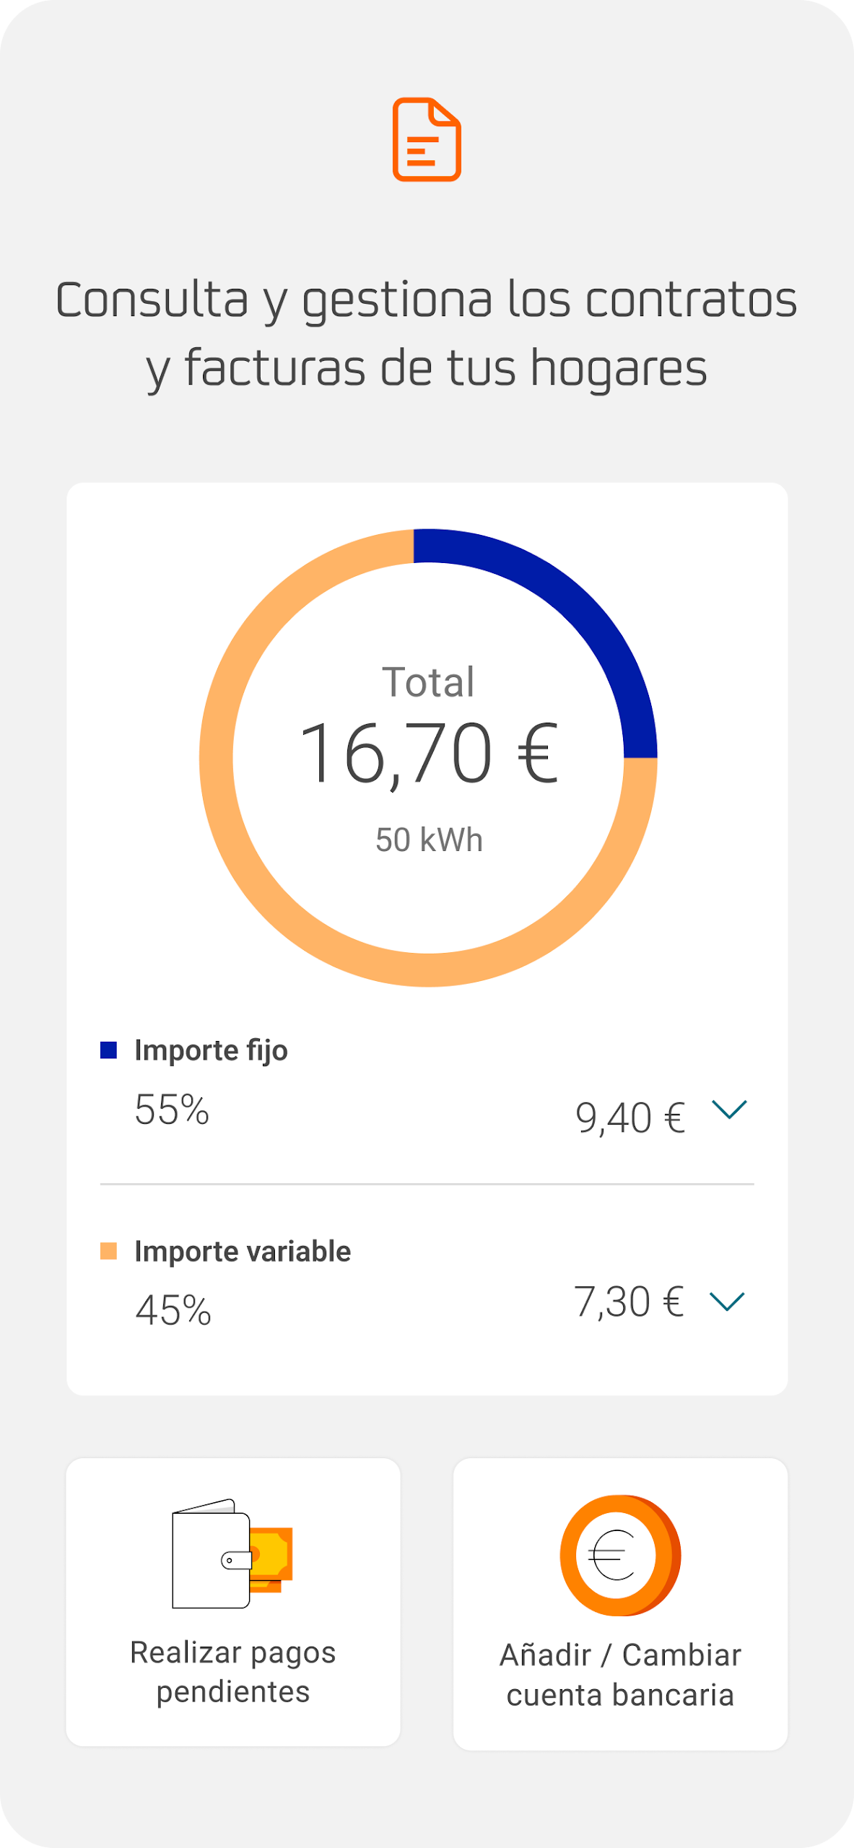The image size is (854, 1848).
Task: Expand the Importe fijo 9,40 € chevron
Action: pyautogui.click(x=729, y=1110)
